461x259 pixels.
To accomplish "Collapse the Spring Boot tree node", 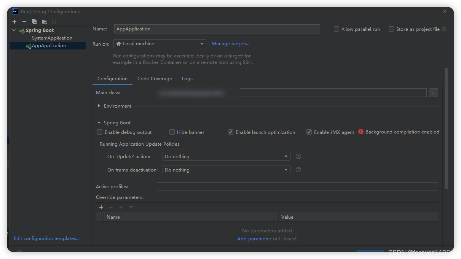I will (14, 30).
